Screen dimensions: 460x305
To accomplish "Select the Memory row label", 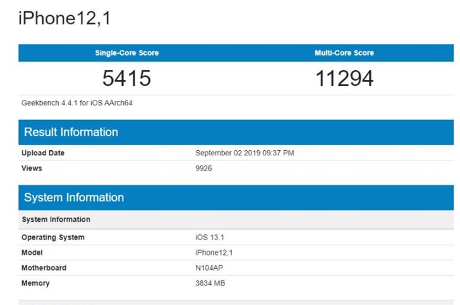I will click(x=35, y=284).
